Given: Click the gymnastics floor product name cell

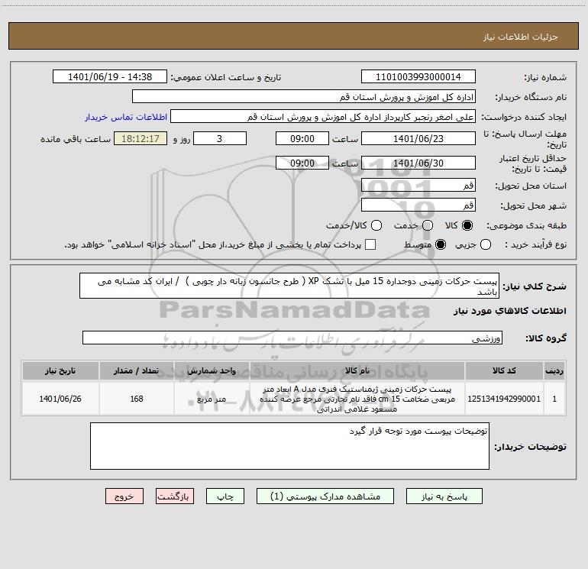Looking at the screenshot, I should 357,399.
